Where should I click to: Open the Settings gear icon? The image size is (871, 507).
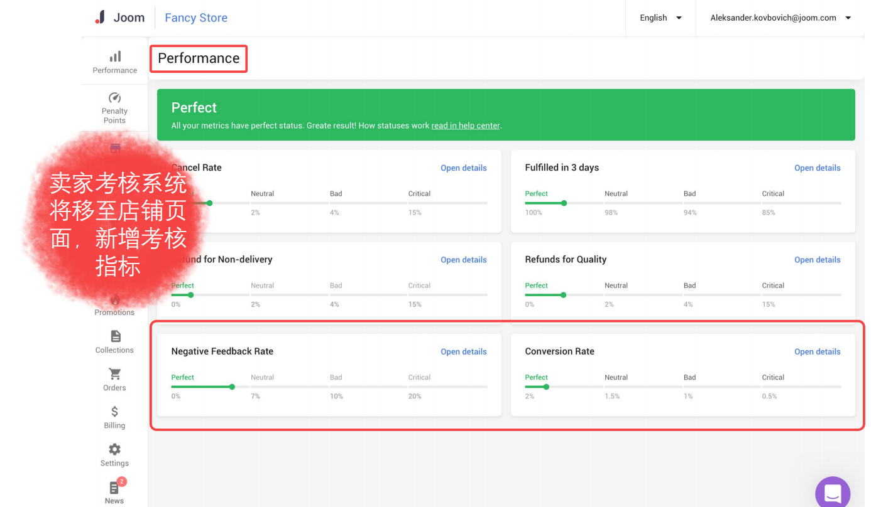114,449
